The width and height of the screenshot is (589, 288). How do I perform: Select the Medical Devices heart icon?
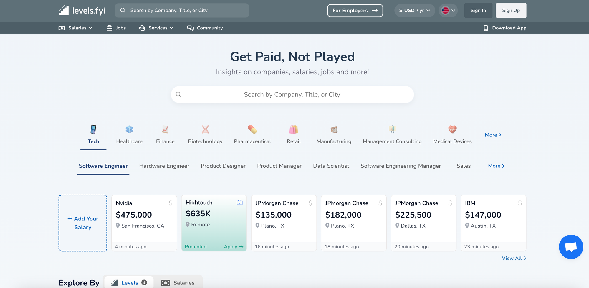pos(452,129)
